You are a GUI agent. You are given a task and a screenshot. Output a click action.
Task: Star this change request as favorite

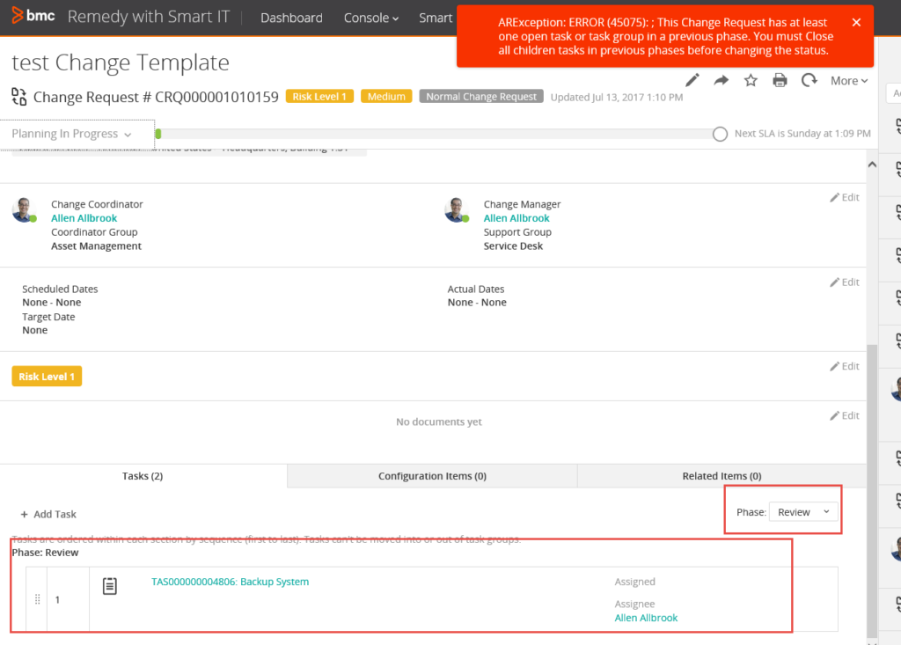coord(751,81)
